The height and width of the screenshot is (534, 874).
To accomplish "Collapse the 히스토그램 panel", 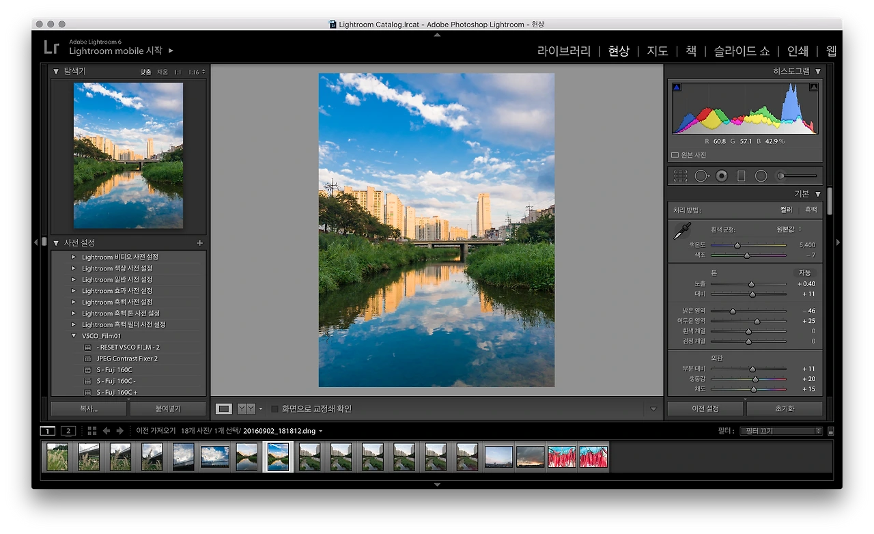I will pyautogui.click(x=818, y=71).
